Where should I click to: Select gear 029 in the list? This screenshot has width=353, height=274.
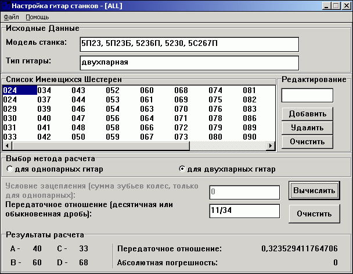(10, 109)
